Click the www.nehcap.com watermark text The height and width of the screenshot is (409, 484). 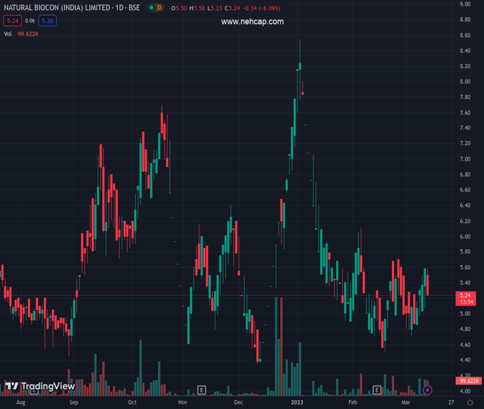click(252, 22)
